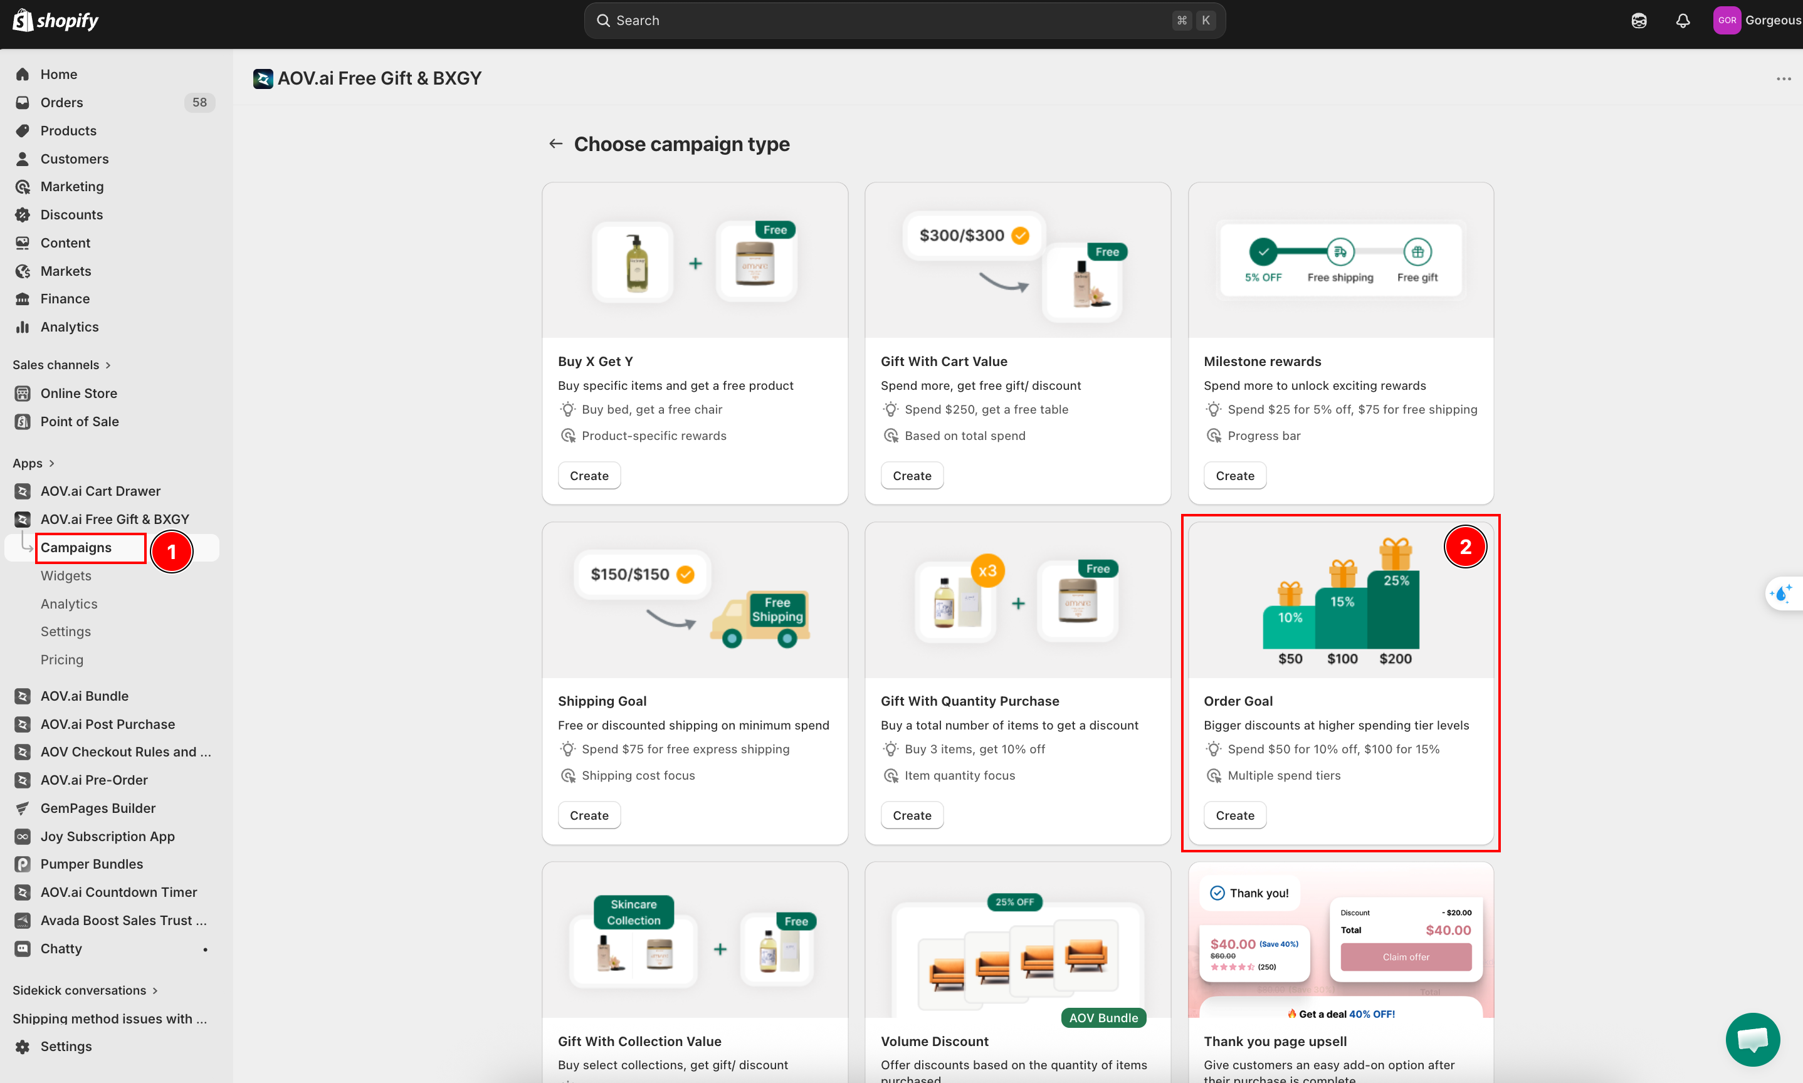Click the Pumper Bundles app icon
Screen dimensions: 1803x1083
[23, 864]
